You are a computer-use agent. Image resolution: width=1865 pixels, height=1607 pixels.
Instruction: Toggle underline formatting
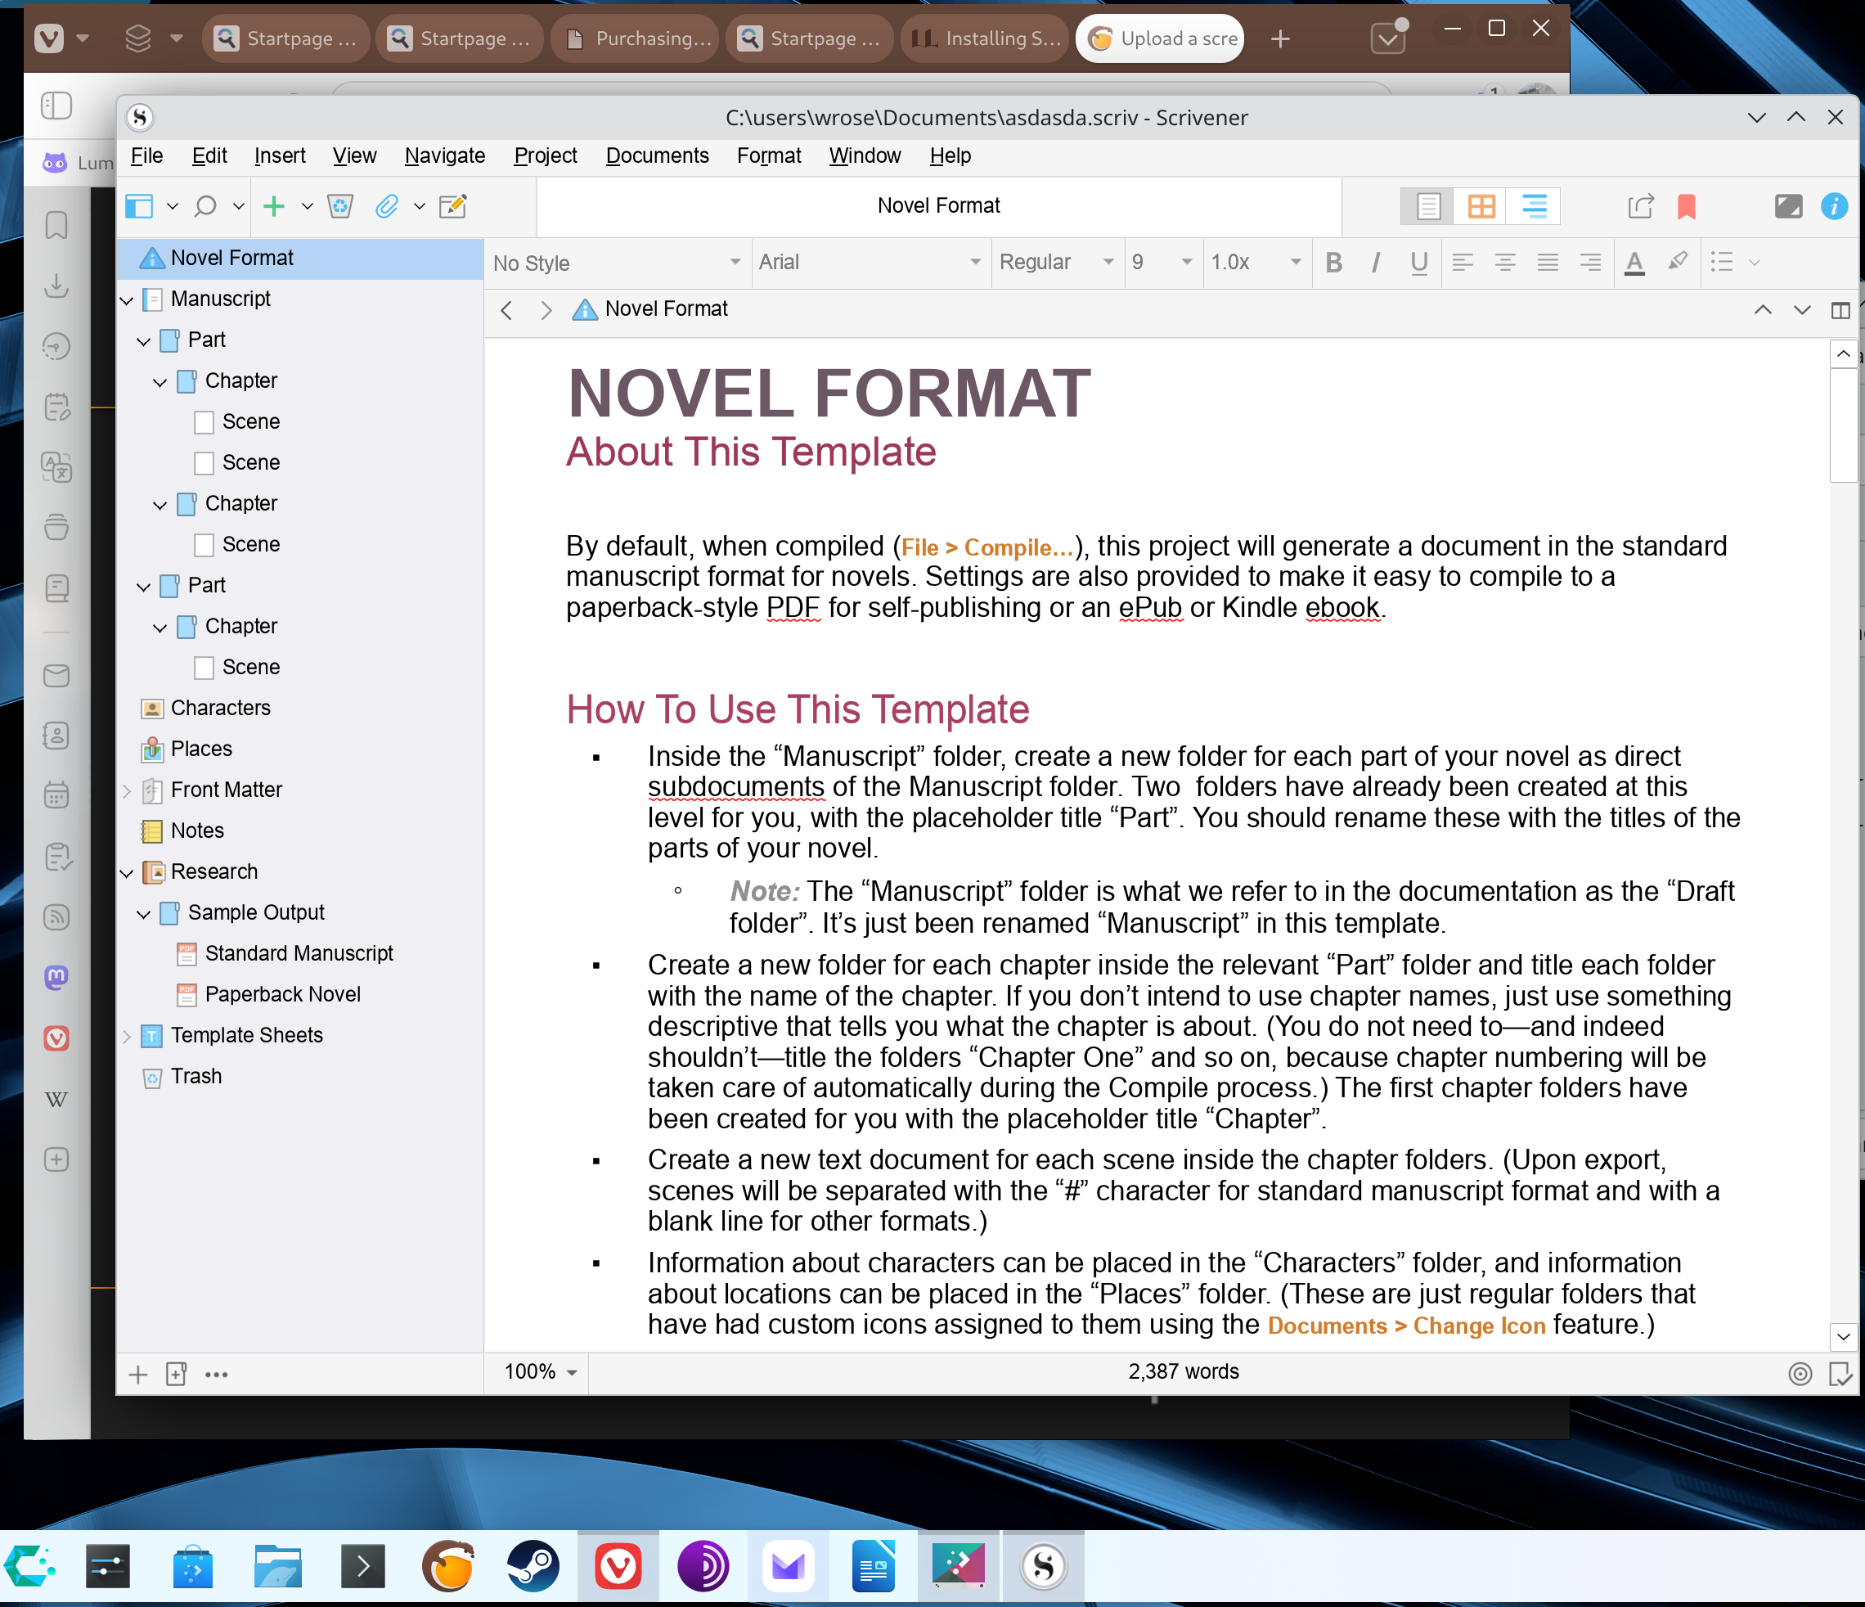pyautogui.click(x=1419, y=263)
